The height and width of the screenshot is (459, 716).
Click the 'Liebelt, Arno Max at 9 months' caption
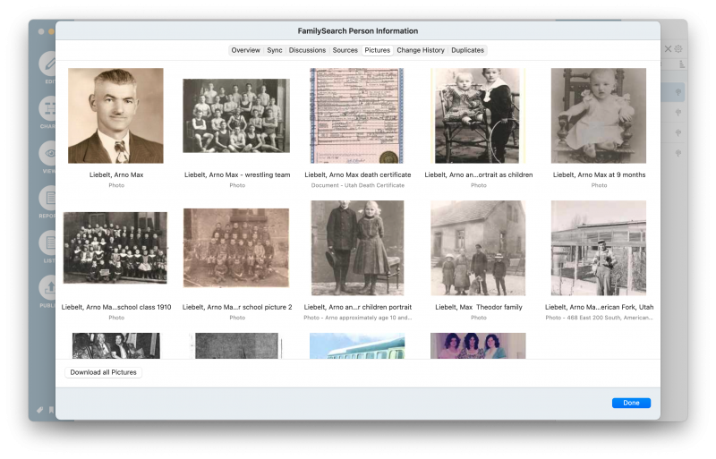[599, 175]
